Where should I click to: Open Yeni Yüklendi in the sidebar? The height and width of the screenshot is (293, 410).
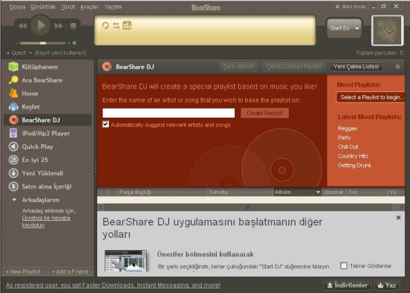coord(48,173)
